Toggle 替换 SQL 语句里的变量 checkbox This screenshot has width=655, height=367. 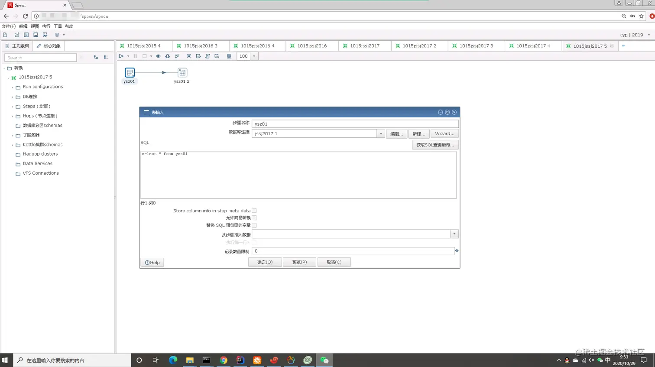click(x=254, y=225)
